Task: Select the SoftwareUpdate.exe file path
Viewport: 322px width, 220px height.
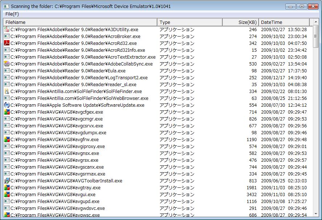Action: coord(78,105)
